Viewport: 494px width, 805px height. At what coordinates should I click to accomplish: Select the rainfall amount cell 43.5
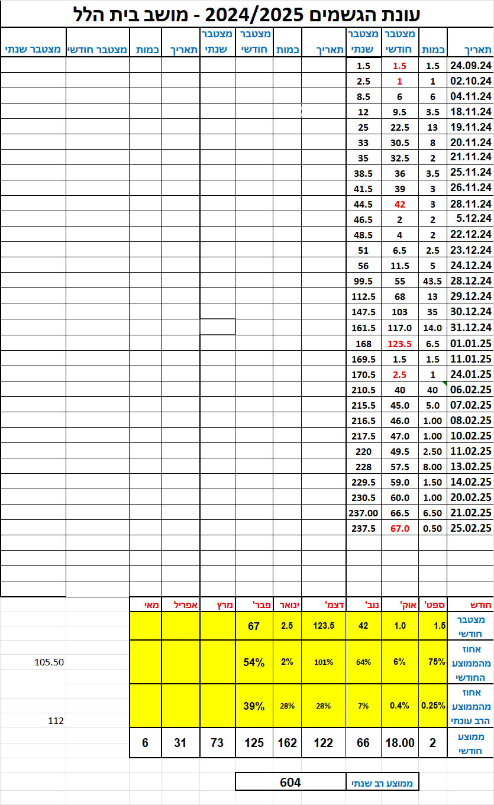433,281
